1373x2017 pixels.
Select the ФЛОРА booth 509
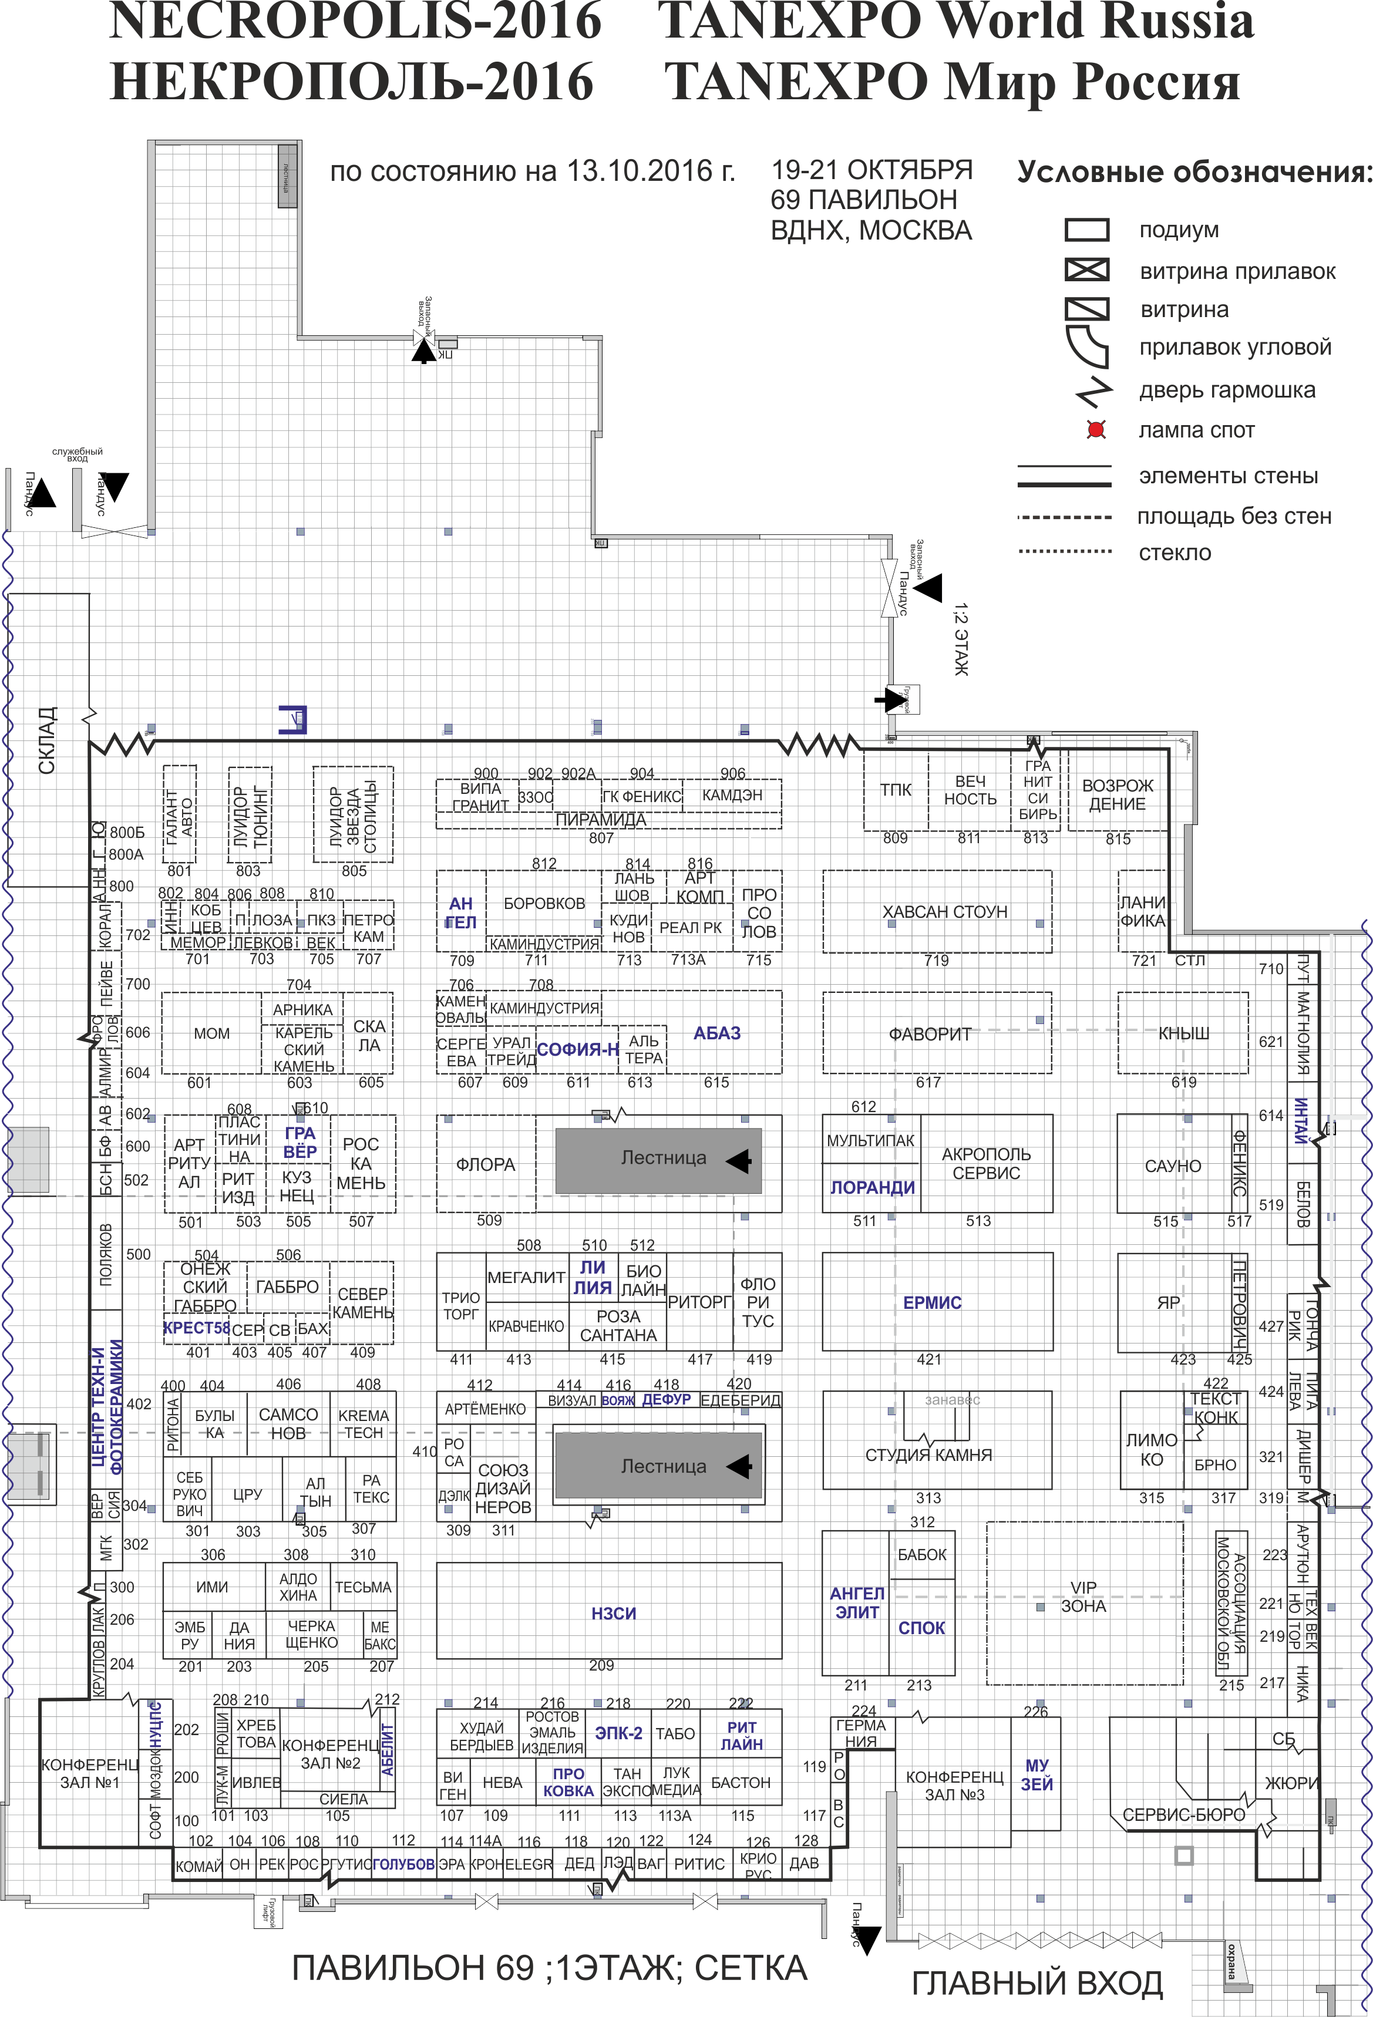point(486,1164)
